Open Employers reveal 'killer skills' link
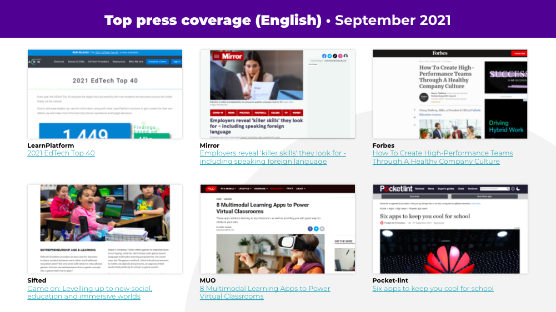 click(273, 157)
